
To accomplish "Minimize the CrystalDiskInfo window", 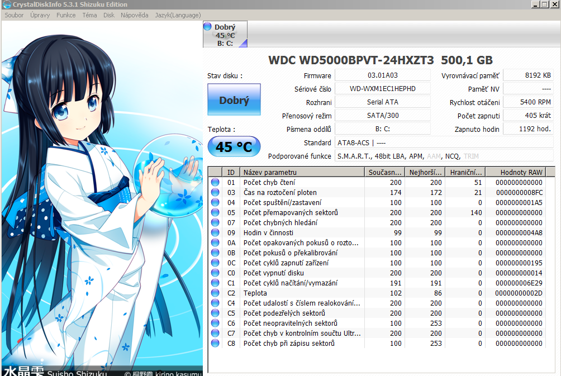I will click(x=536, y=4).
